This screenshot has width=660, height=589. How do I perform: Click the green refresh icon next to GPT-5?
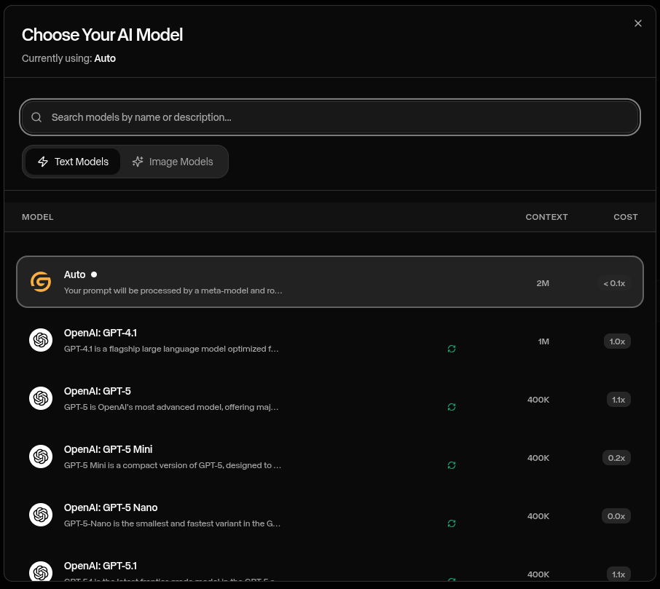pyautogui.click(x=452, y=407)
